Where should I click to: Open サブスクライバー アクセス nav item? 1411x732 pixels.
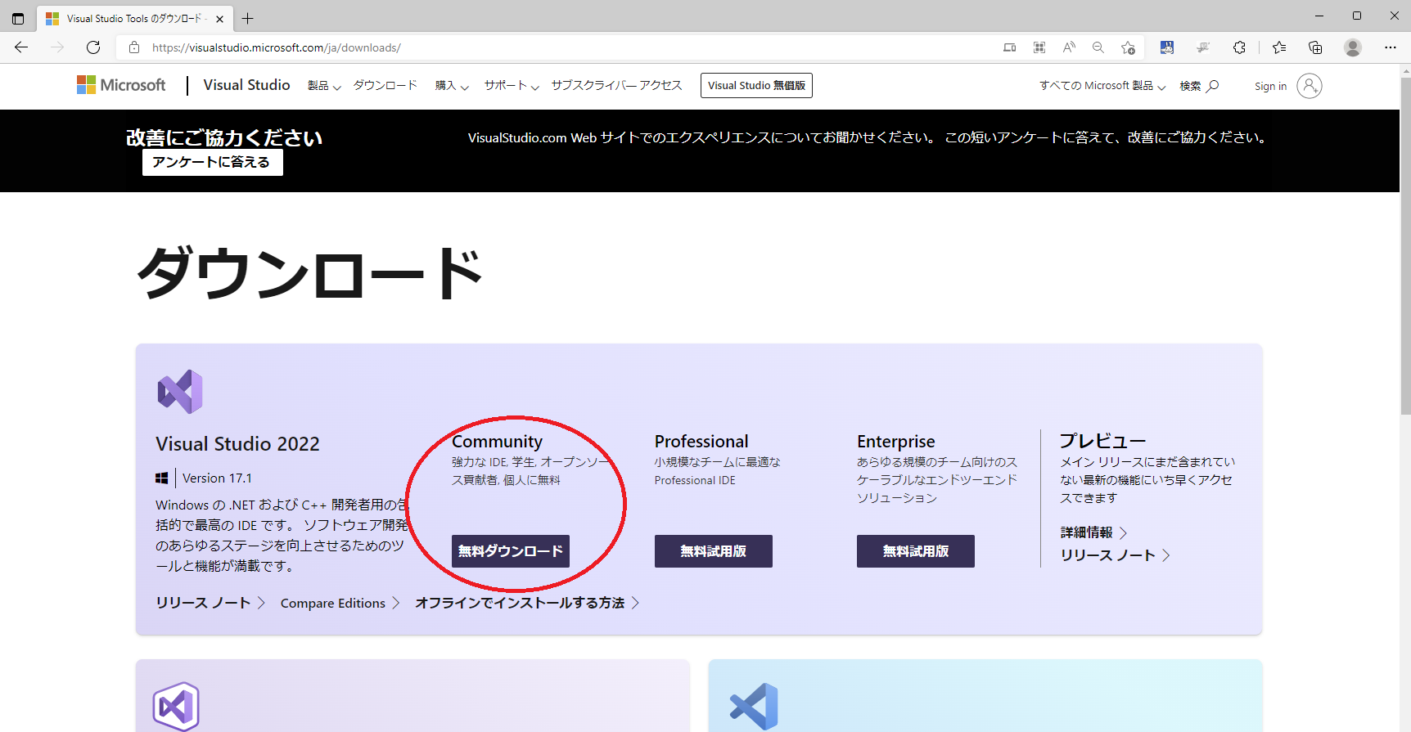pos(616,85)
